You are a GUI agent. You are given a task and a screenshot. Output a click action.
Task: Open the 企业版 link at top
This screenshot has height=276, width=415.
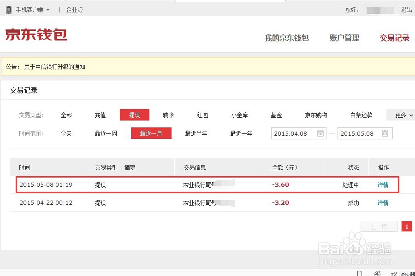(x=75, y=9)
